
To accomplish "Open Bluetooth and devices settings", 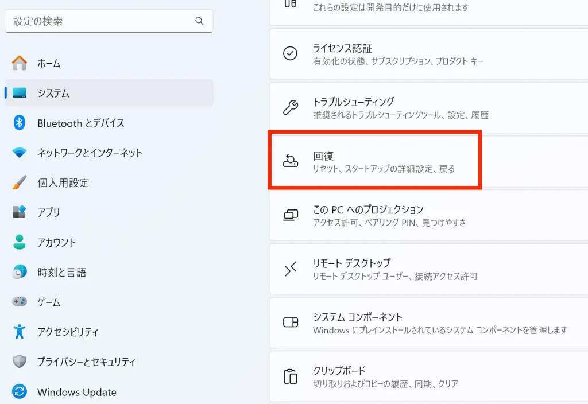I will pyautogui.click(x=20, y=123).
